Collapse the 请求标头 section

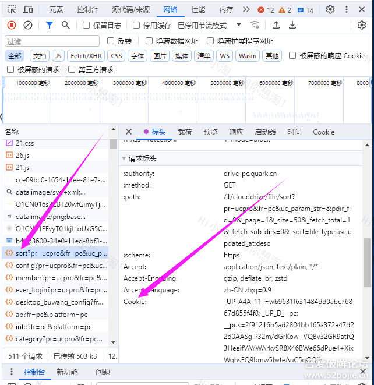(x=124, y=158)
